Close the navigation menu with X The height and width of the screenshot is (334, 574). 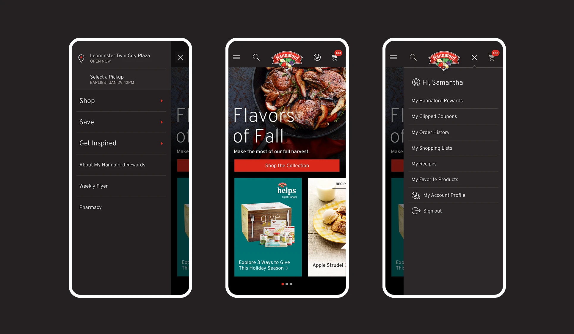coord(180,57)
